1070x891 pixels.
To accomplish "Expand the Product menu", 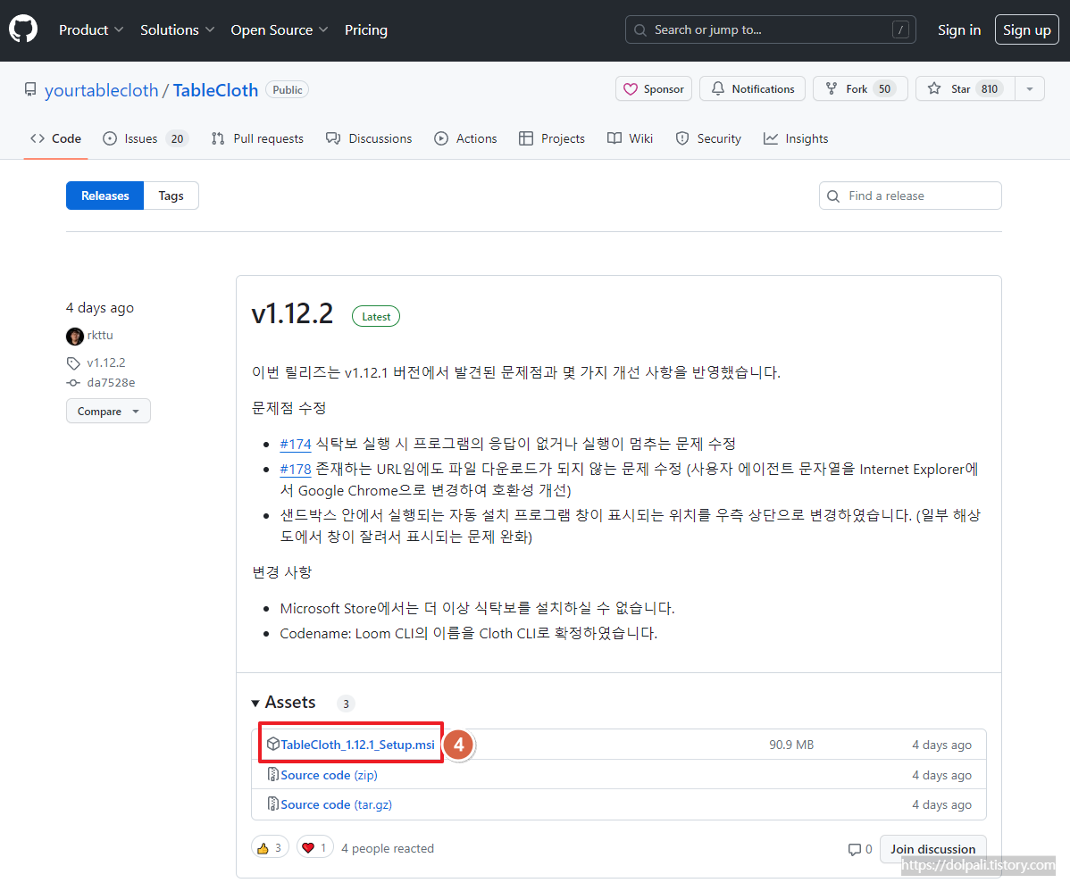I will pyautogui.click(x=91, y=30).
